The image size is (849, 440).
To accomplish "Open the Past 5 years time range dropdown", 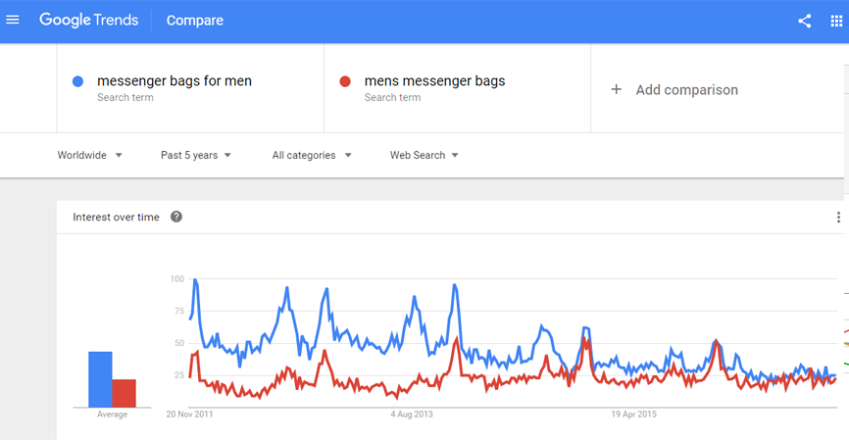I will pos(196,155).
